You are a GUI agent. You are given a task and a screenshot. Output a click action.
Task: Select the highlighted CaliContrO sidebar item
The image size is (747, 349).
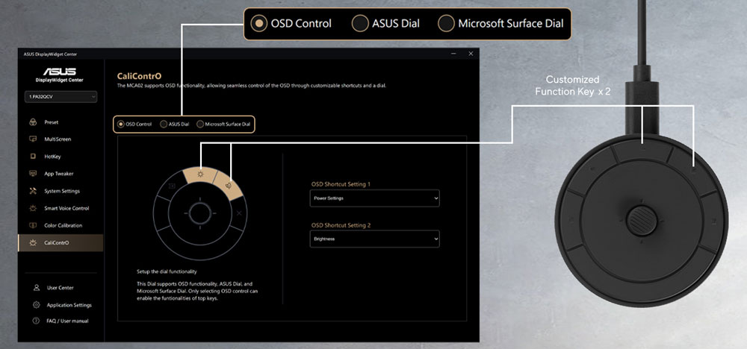(61, 242)
